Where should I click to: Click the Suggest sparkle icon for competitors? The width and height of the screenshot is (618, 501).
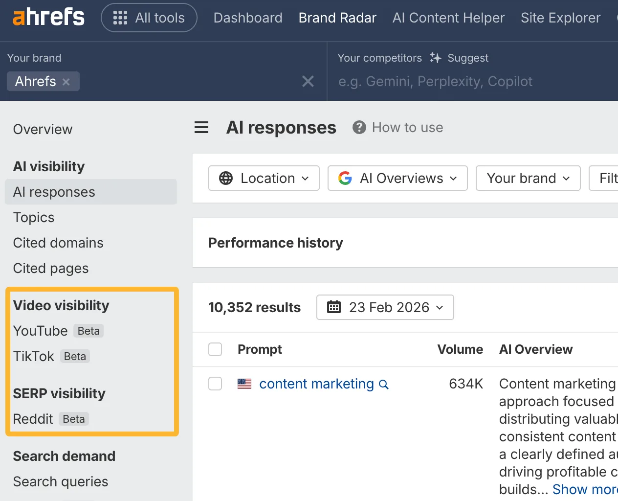click(x=435, y=58)
